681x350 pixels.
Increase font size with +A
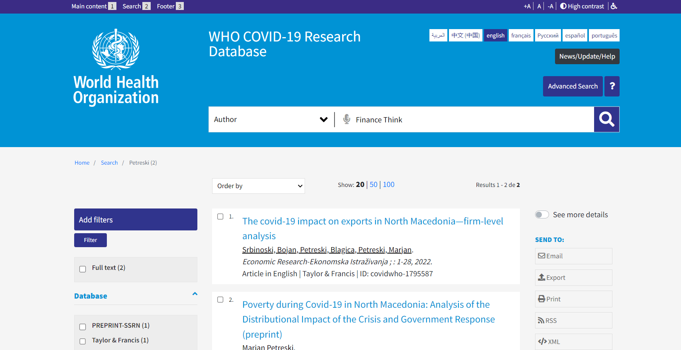point(527,6)
